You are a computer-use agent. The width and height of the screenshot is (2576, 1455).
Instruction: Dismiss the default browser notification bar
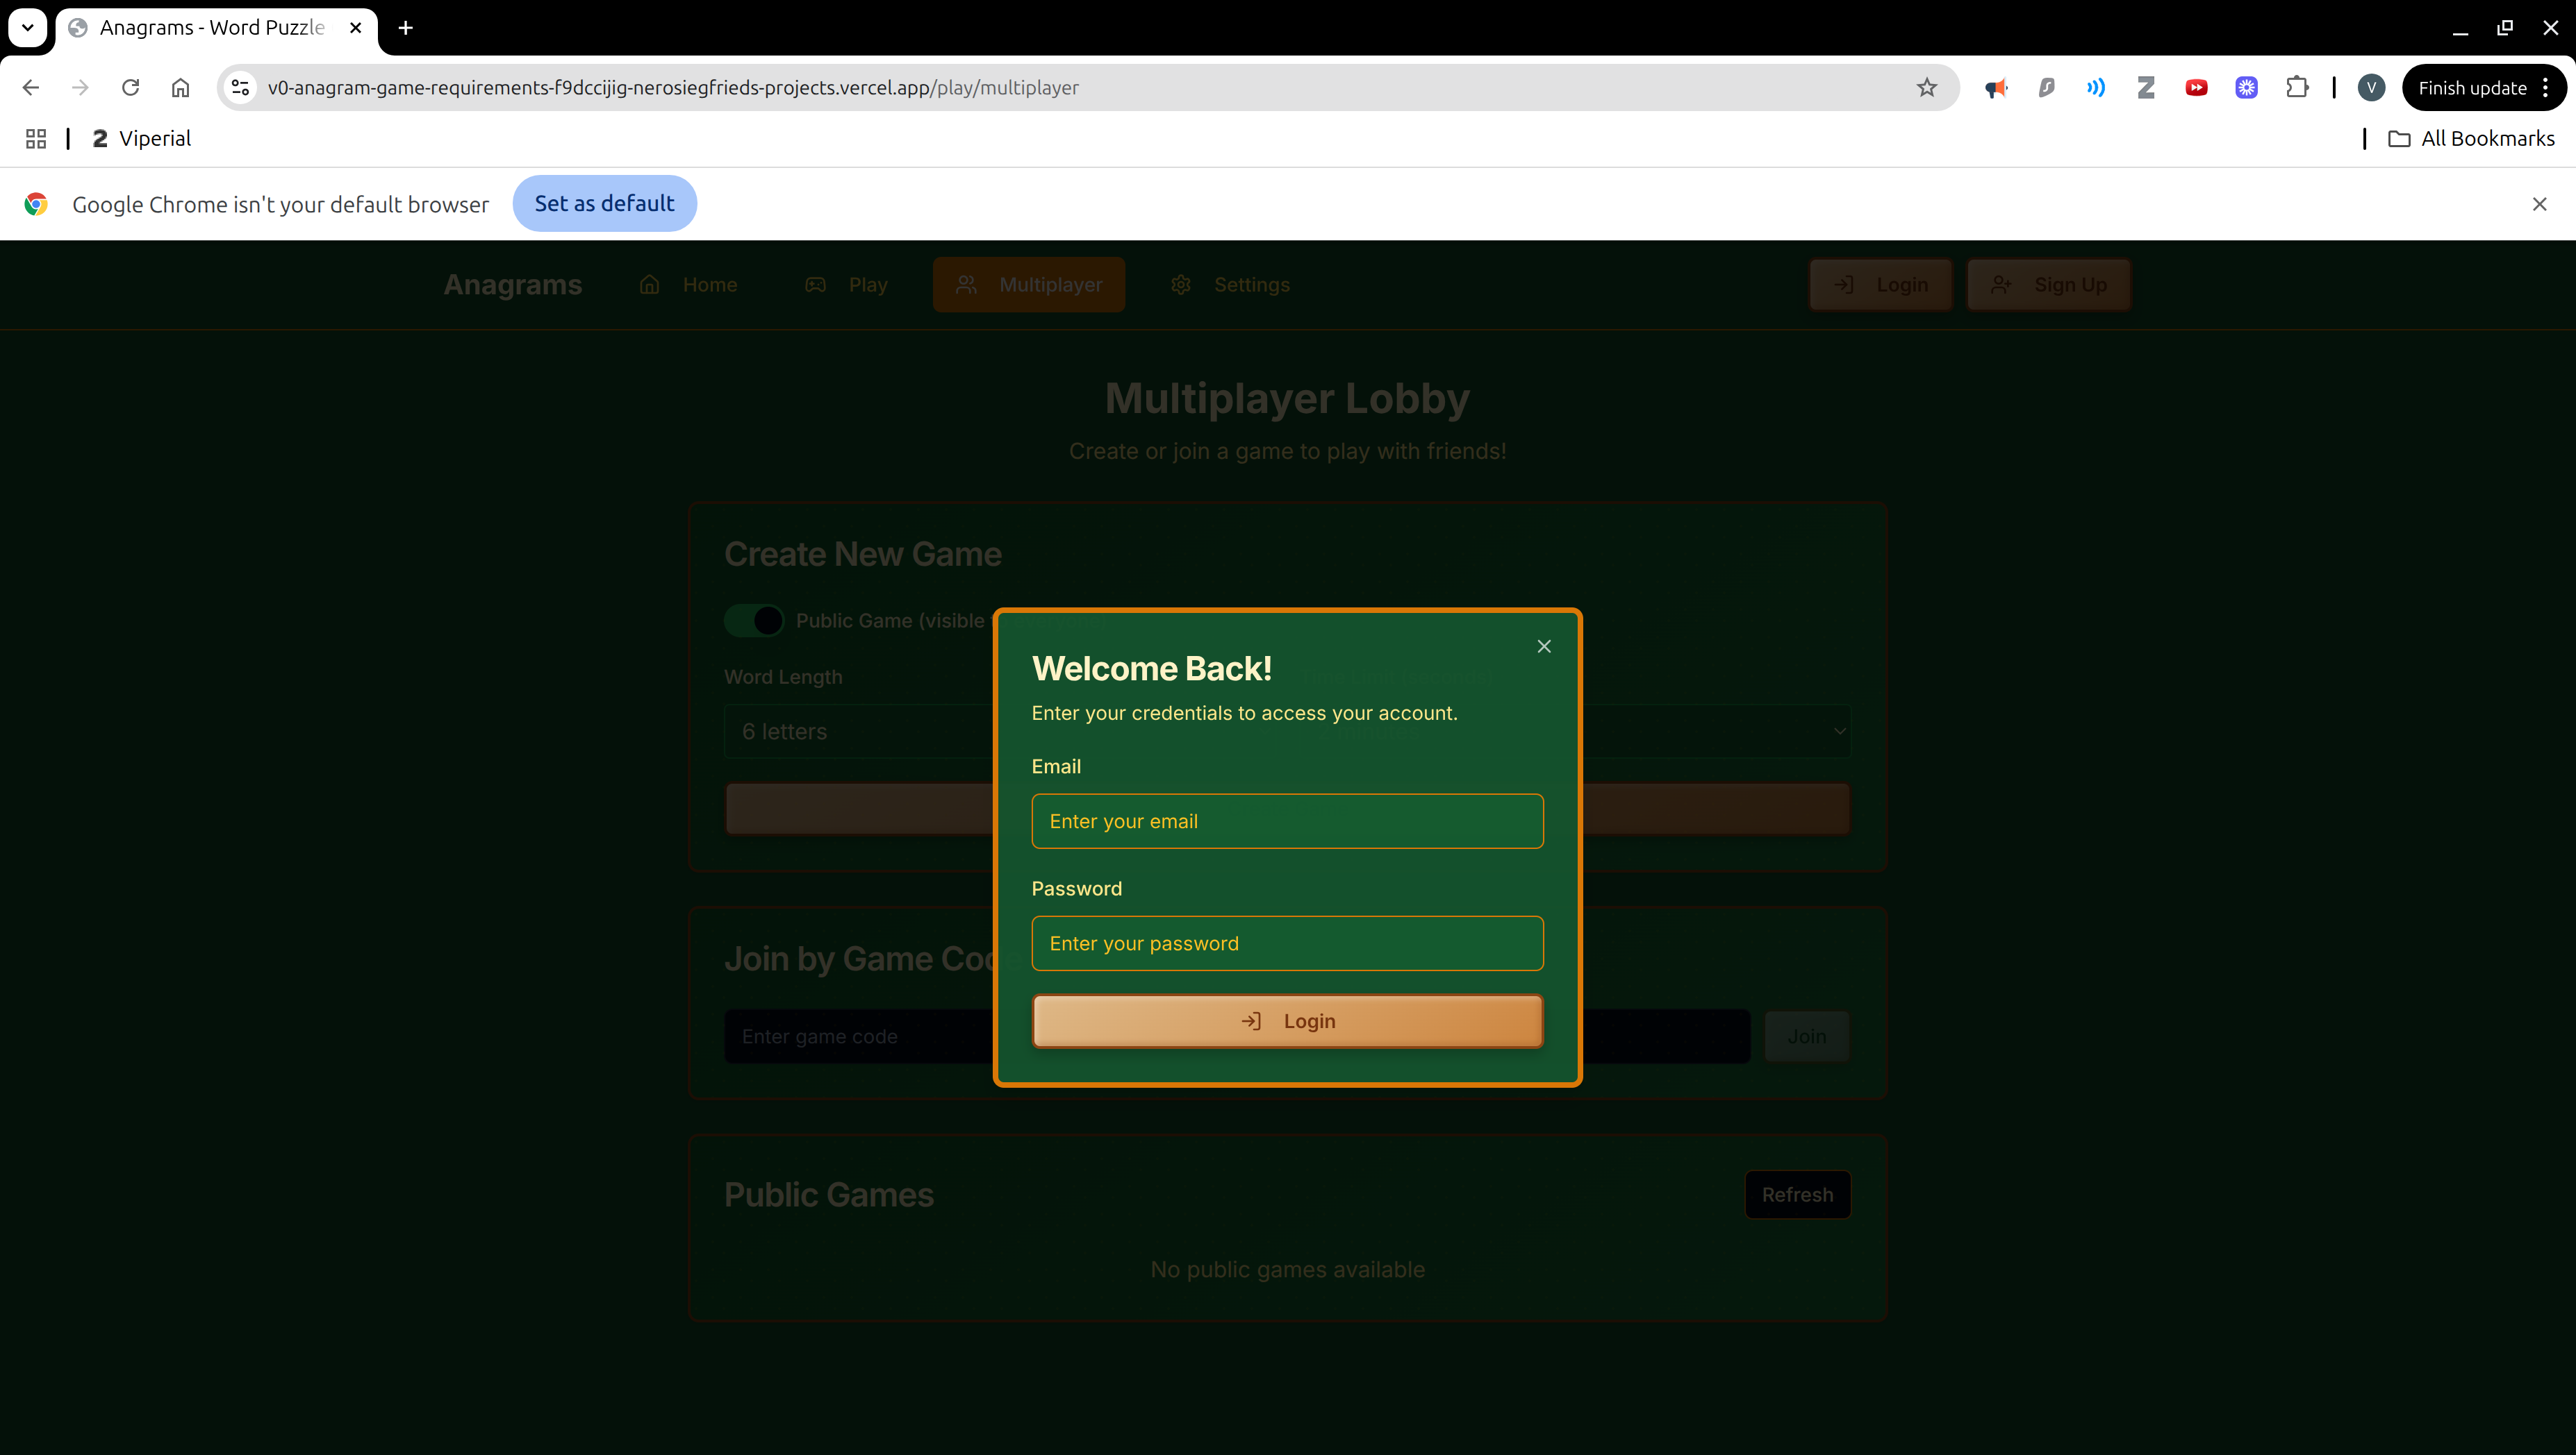pos(2539,204)
